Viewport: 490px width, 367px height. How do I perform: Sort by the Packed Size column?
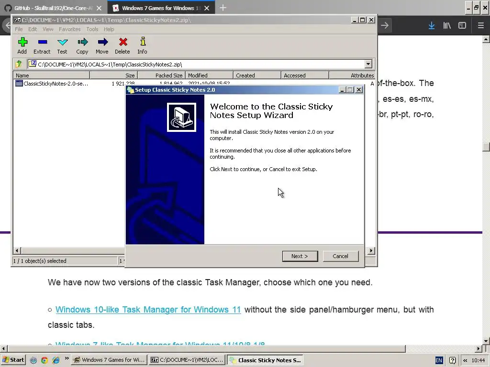click(x=162, y=75)
